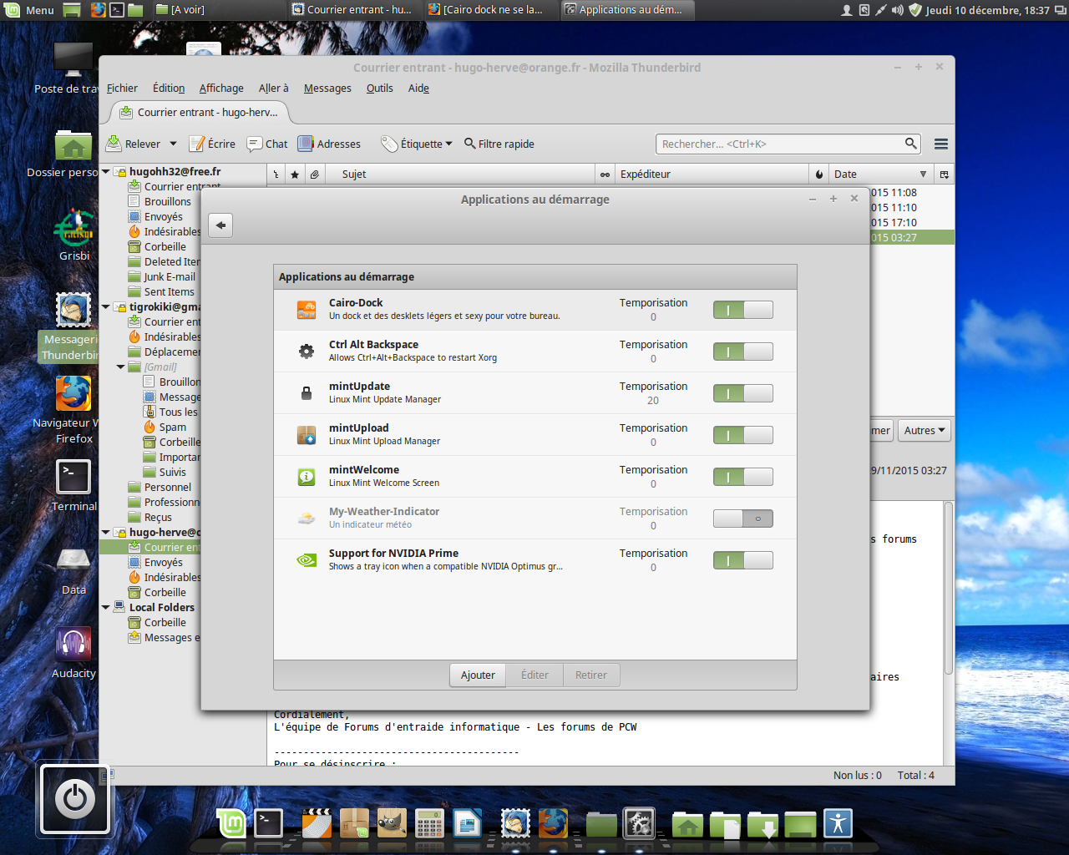Click the message pane vertical scrollbar
Image resolution: width=1069 pixels, height=855 pixels.
(949, 588)
